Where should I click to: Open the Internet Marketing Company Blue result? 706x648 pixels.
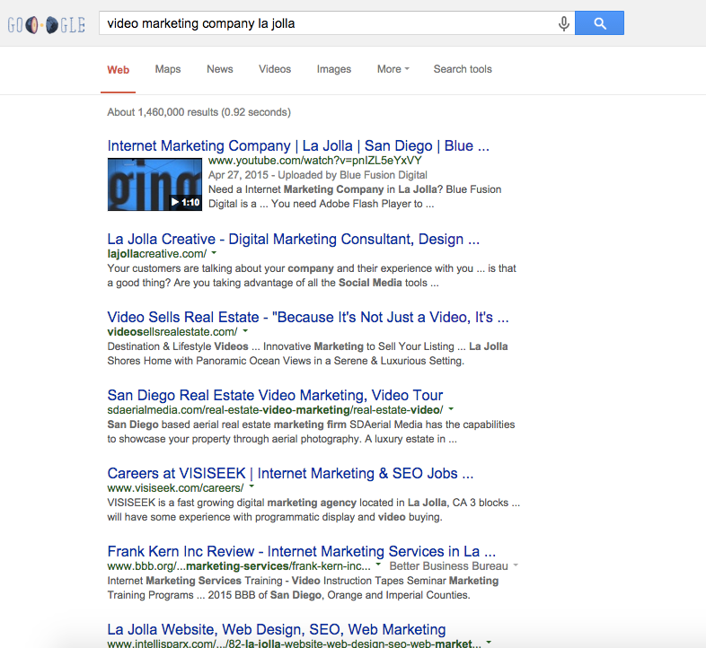[x=298, y=145]
